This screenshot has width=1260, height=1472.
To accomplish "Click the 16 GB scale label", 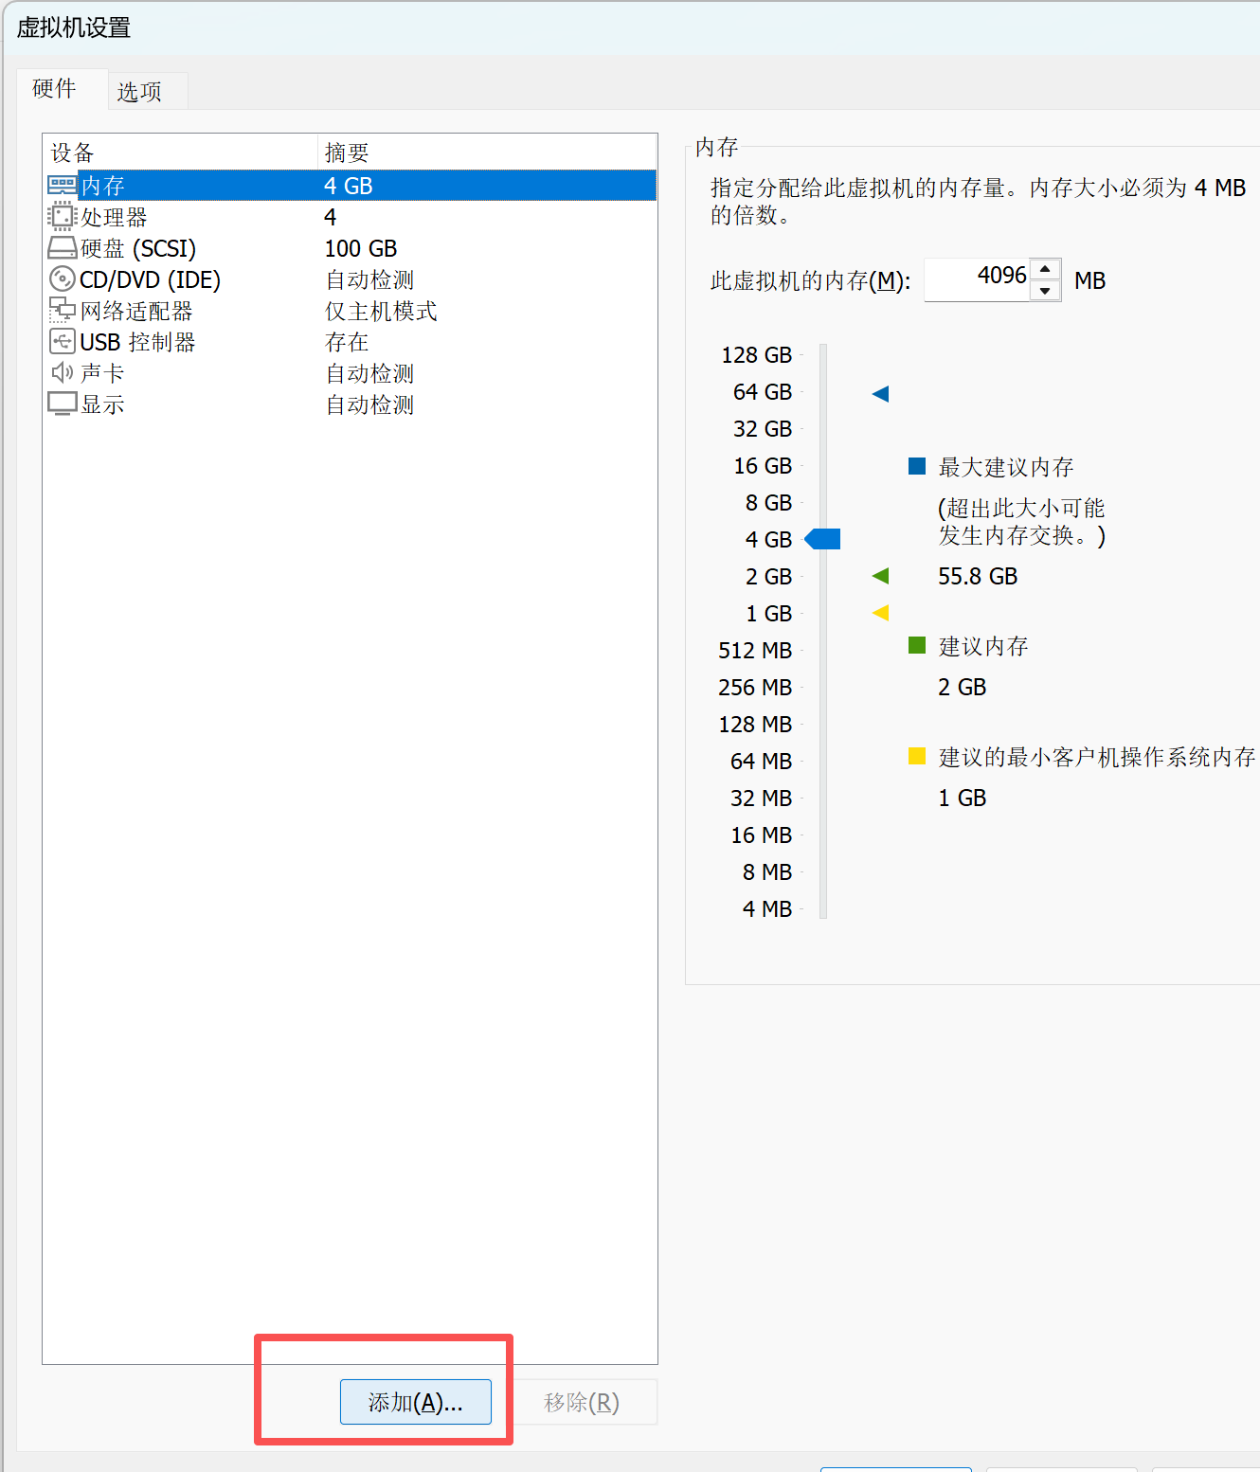I will pyautogui.click(x=763, y=465).
